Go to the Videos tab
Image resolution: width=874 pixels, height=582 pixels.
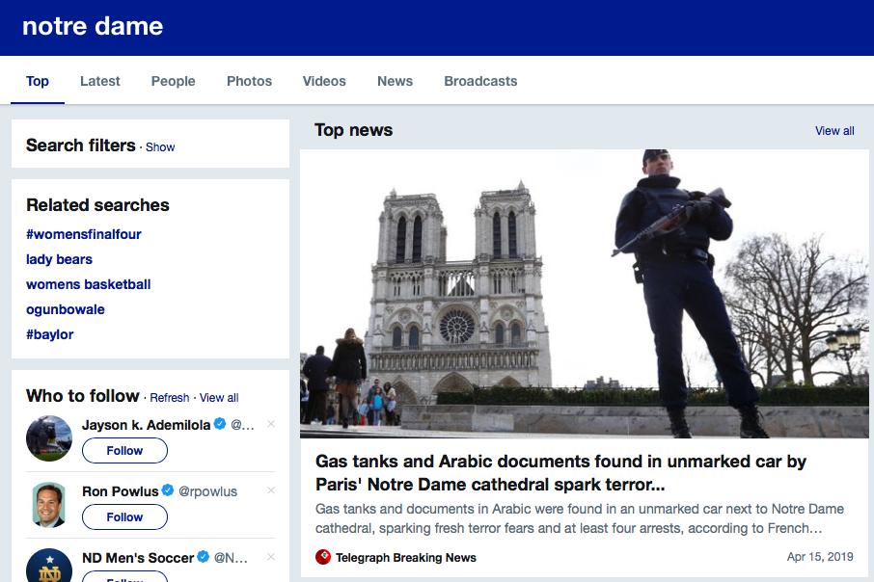click(324, 81)
